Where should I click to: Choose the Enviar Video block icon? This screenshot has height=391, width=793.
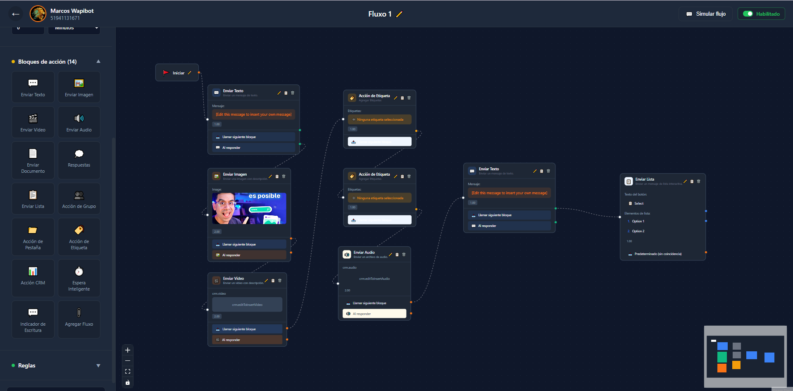pyautogui.click(x=33, y=119)
